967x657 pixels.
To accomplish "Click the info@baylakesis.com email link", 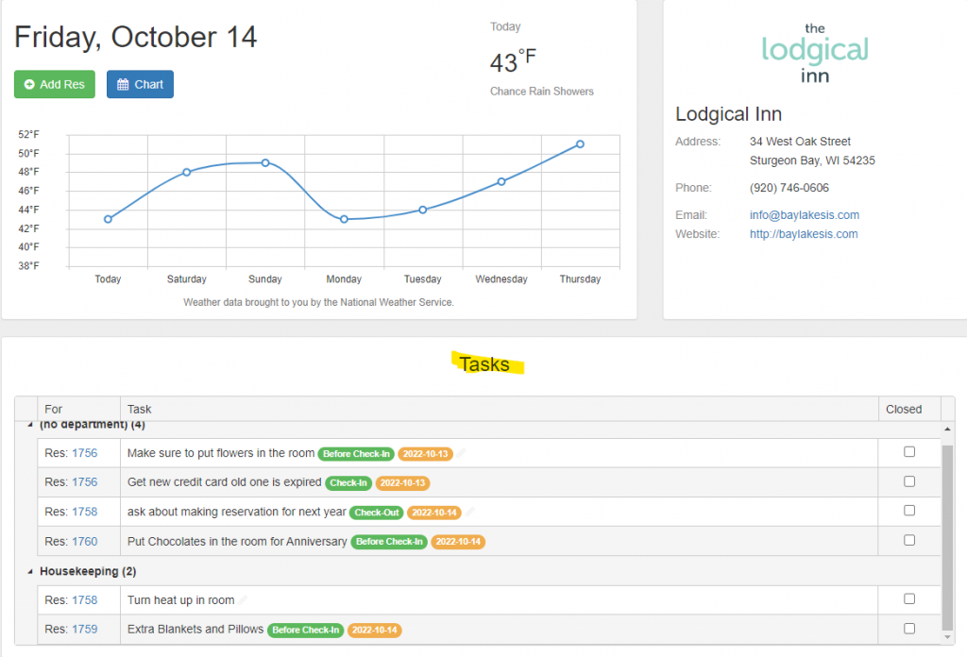I will click(804, 214).
